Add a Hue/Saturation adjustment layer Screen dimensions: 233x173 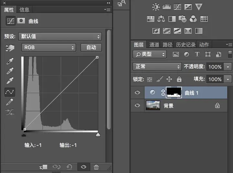(x=151, y=19)
